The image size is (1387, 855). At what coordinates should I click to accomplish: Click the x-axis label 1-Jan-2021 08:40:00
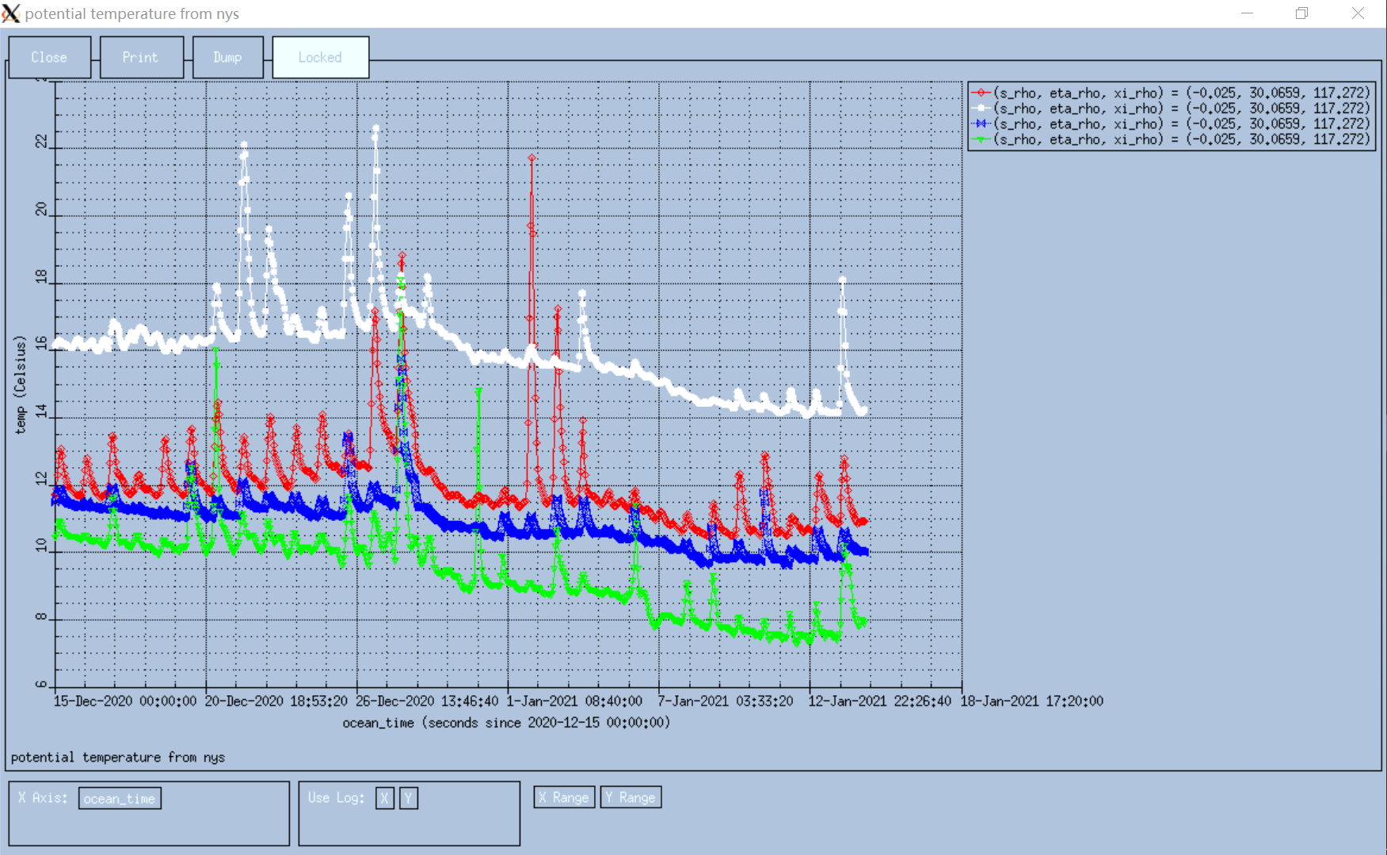(x=574, y=701)
